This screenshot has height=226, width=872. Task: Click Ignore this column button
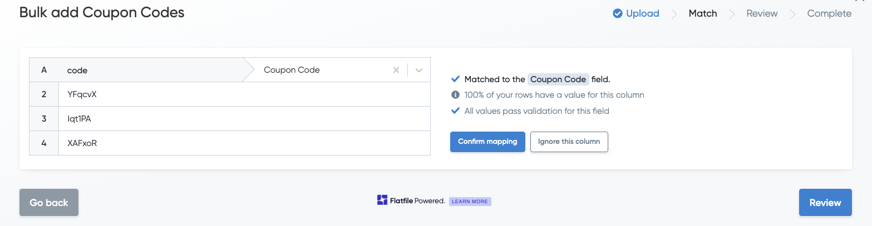569,142
